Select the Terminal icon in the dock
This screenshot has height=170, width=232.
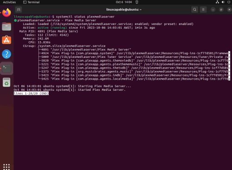click(6, 69)
